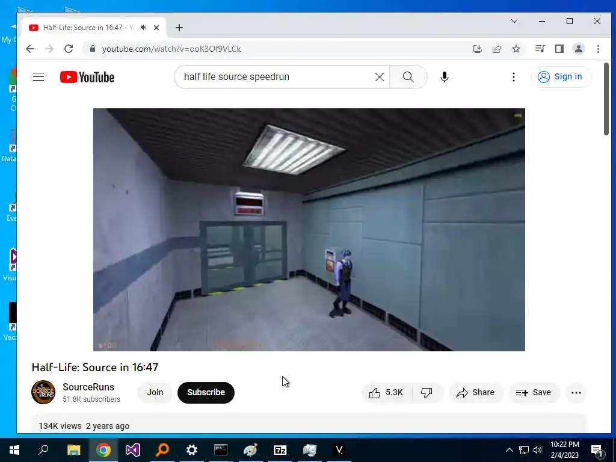Open Visual Studio from the taskbar

point(133,450)
